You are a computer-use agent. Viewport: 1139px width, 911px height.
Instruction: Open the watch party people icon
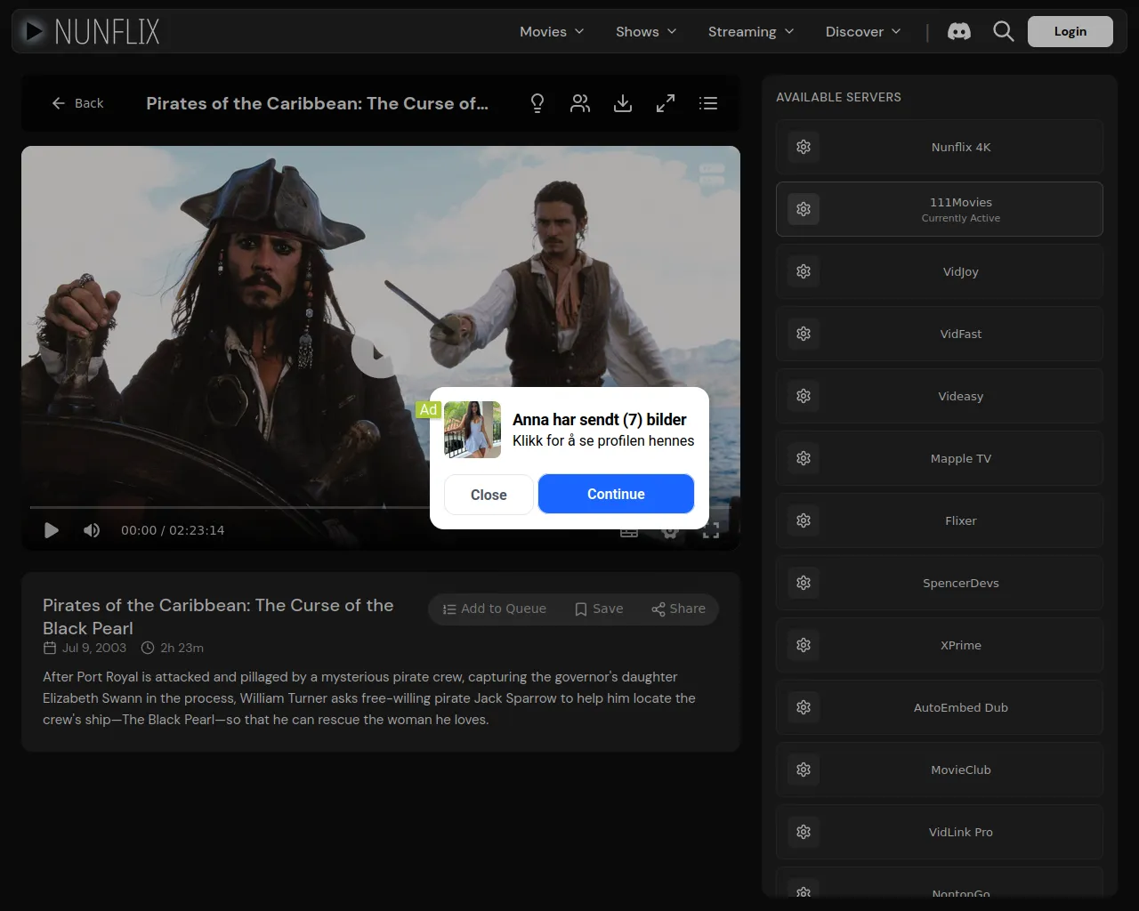point(580,103)
